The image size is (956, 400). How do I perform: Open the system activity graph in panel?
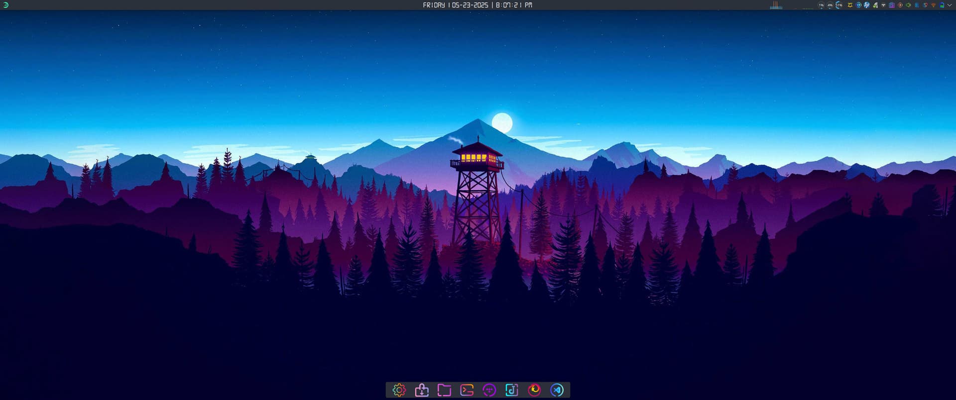coord(776,5)
